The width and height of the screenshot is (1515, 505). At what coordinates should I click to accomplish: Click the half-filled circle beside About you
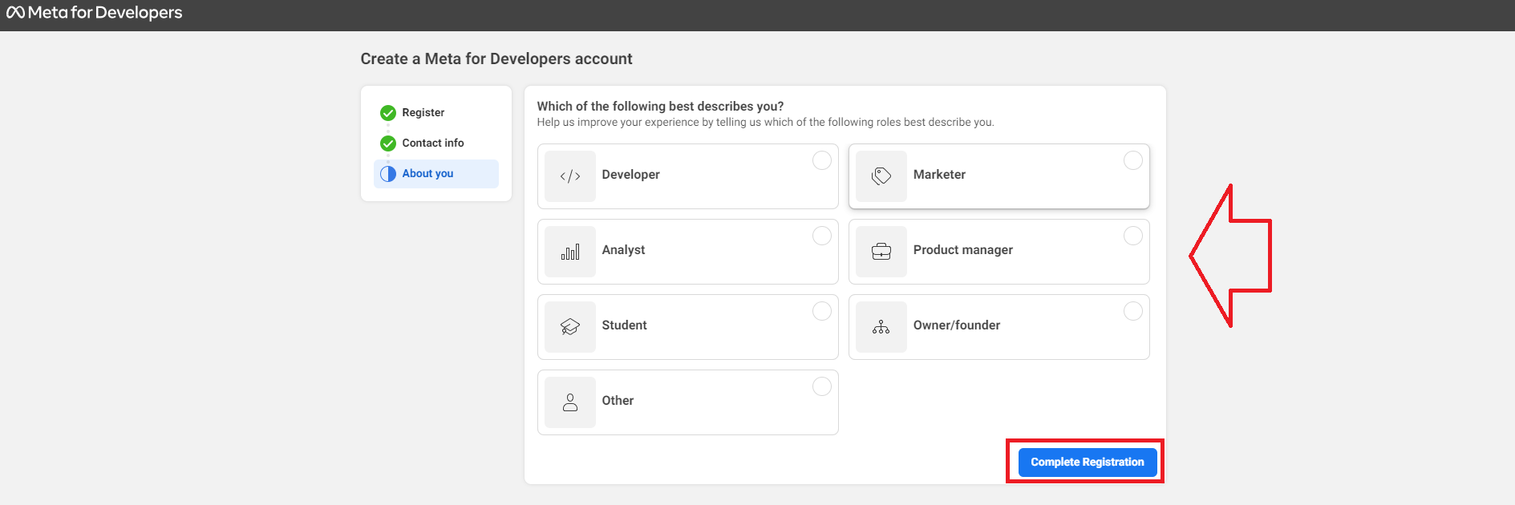[388, 174]
